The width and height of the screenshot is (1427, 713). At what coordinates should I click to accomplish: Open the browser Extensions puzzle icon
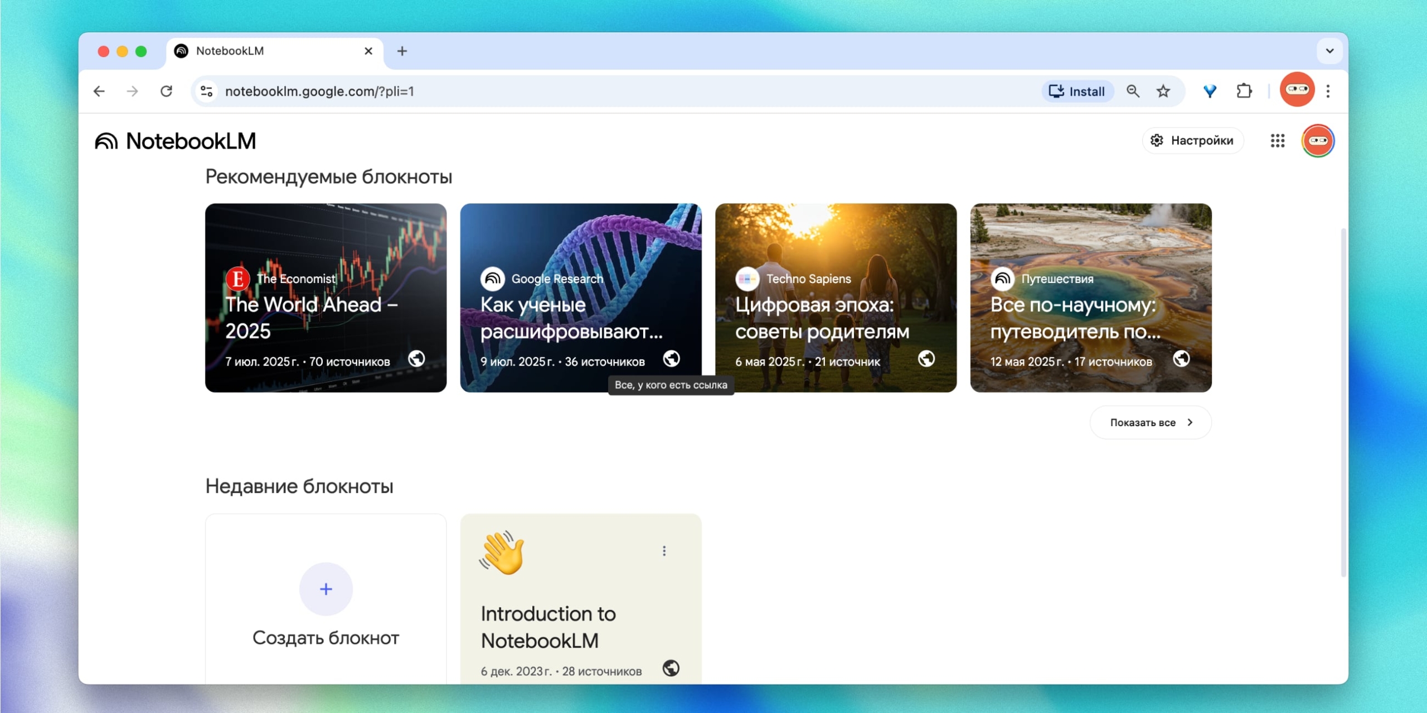click(1244, 91)
